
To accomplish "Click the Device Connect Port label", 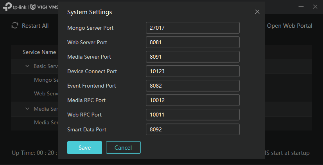I will (x=92, y=71).
